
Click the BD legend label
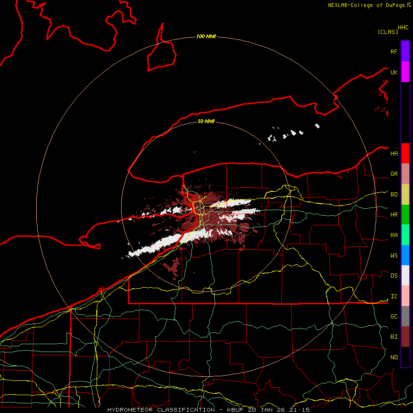point(394,195)
